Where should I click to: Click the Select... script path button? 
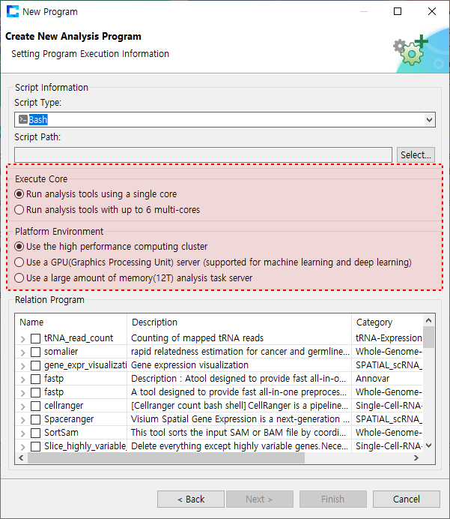[416, 155]
